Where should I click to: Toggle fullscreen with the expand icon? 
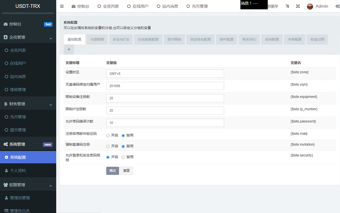pyautogui.click(x=298, y=6)
